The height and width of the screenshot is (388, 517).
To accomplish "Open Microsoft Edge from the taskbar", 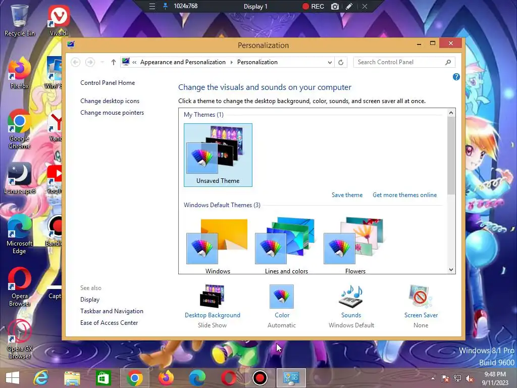I will [197, 378].
